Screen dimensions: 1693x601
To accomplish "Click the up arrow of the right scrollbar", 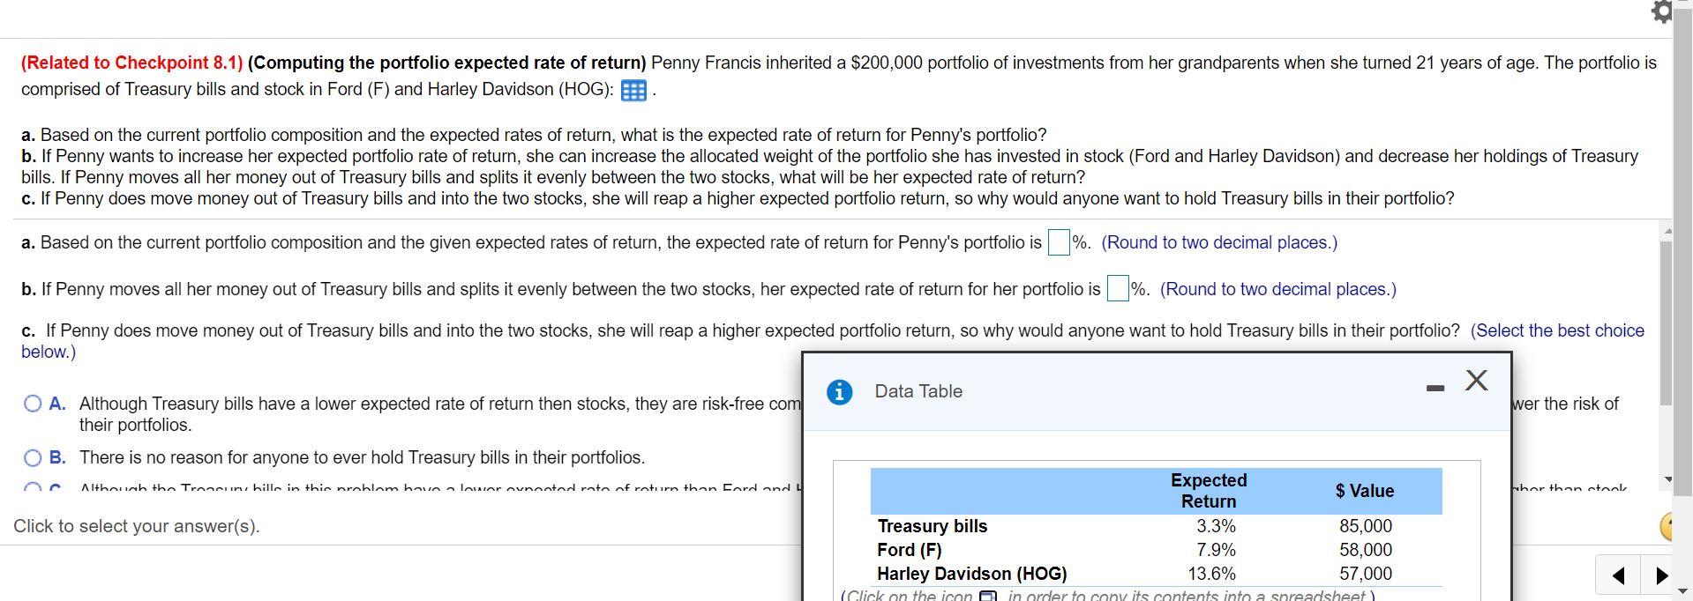I will [1667, 230].
